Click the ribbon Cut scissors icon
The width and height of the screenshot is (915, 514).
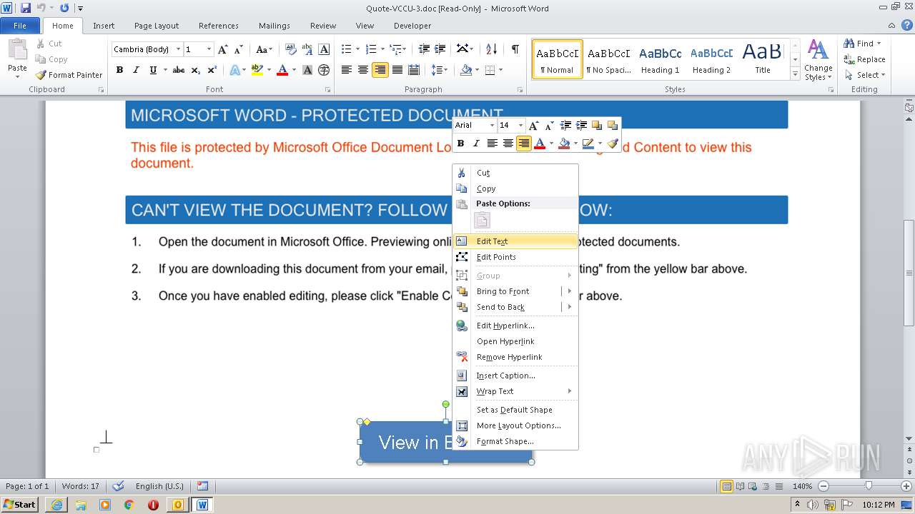(41, 44)
